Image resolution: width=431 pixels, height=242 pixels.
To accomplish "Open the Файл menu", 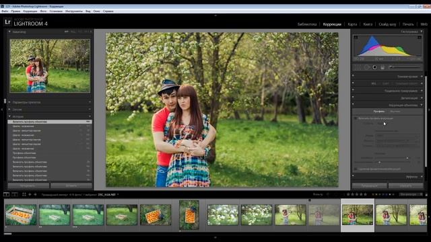I will 5,11.
